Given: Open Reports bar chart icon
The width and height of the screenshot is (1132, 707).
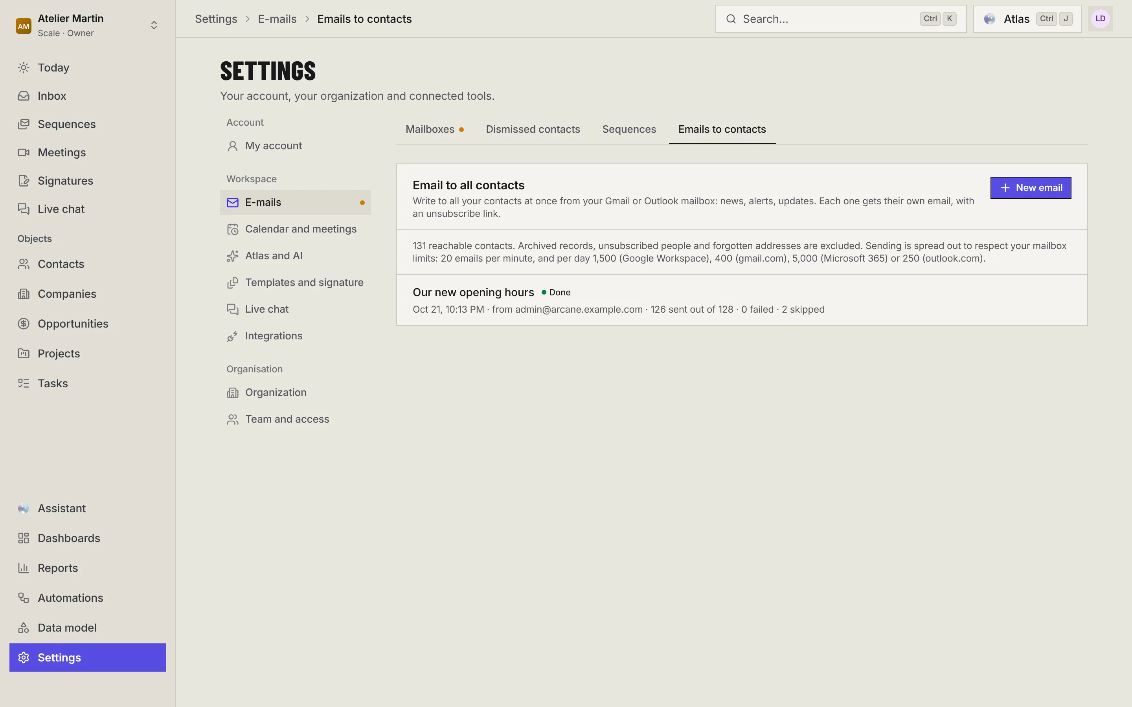Looking at the screenshot, I should pyautogui.click(x=24, y=568).
